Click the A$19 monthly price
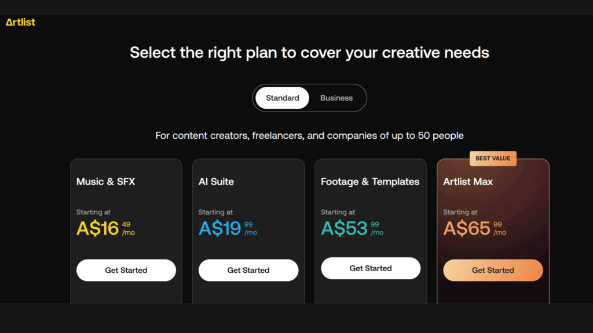Image resolution: width=593 pixels, height=333 pixels. 228,228
